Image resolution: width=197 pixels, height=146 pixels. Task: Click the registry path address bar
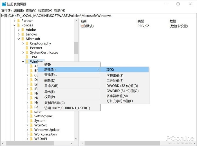pos(98,16)
